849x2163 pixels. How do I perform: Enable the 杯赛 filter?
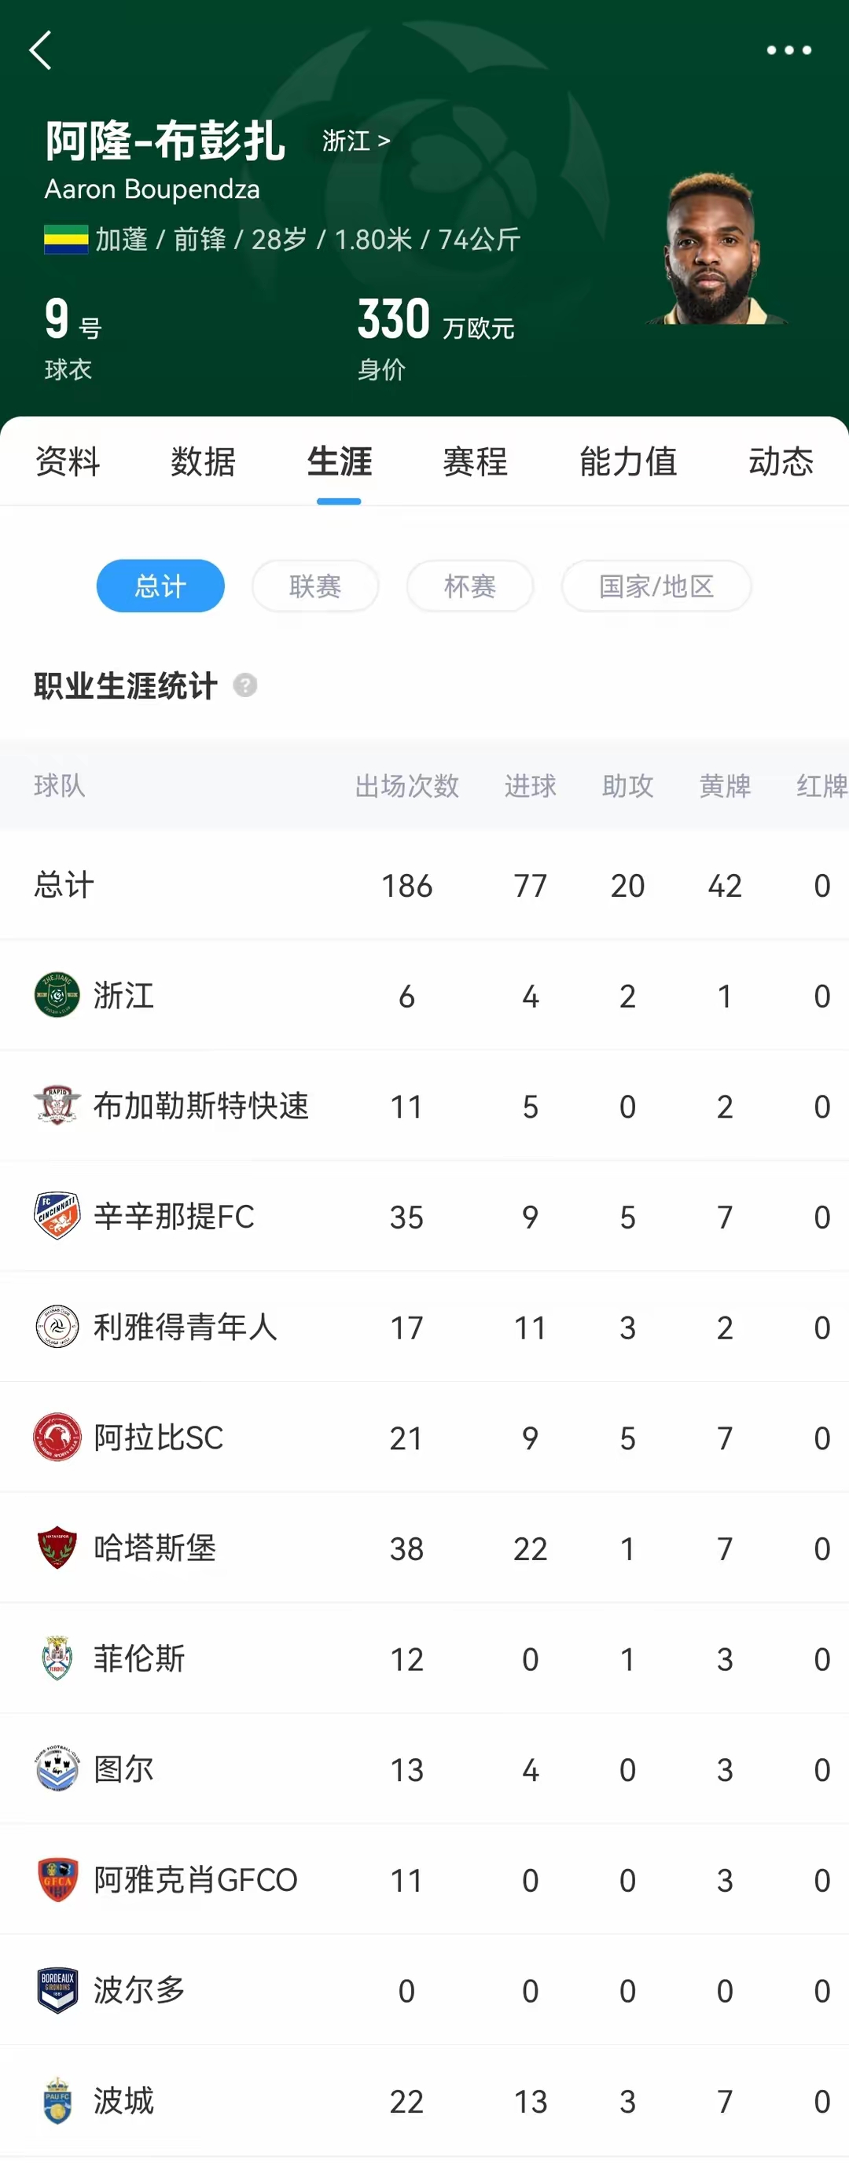(x=469, y=586)
